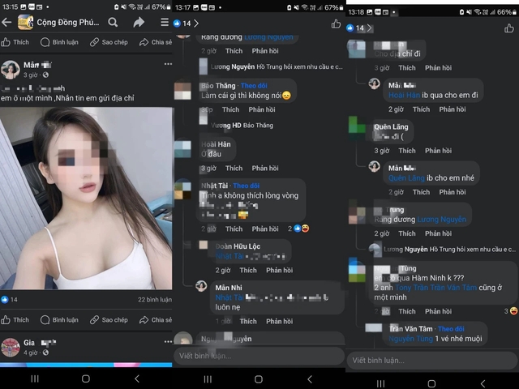Go back using the arrow beside the group name
Screen dimensions: 519x389
[x=6, y=23]
